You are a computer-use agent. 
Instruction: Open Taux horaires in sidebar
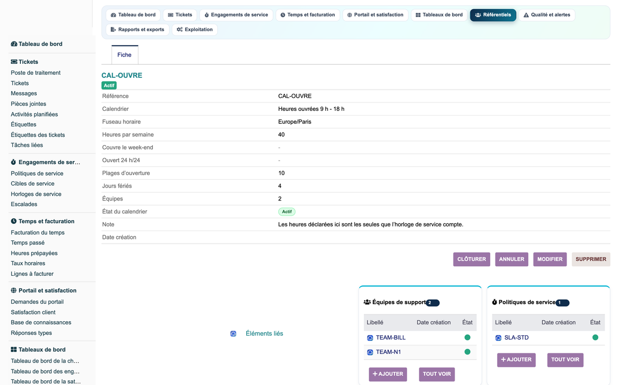28,264
